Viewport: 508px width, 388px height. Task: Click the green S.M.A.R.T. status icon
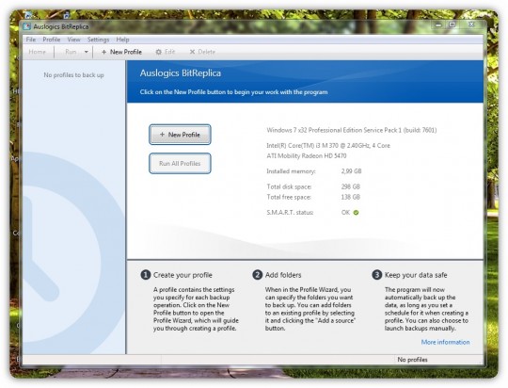click(x=356, y=213)
